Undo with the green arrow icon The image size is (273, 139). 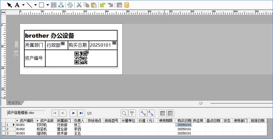coord(103,5)
